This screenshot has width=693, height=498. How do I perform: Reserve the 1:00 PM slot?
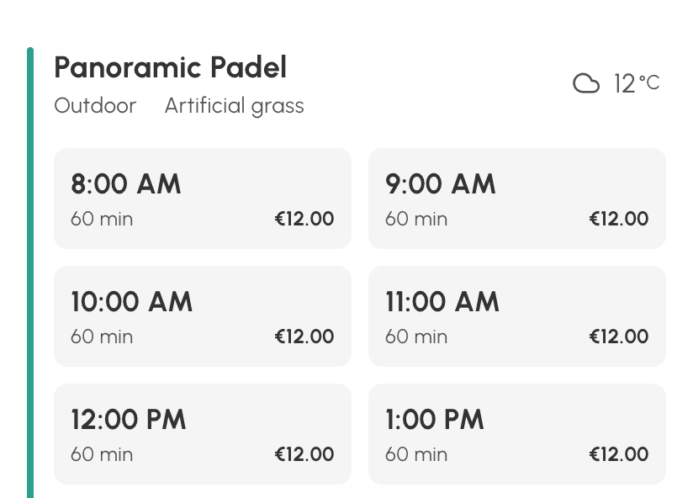[517, 434]
